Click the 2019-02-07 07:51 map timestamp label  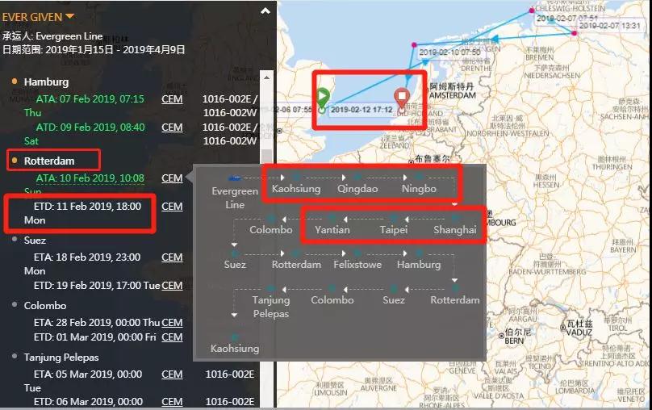click(x=566, y=19)
